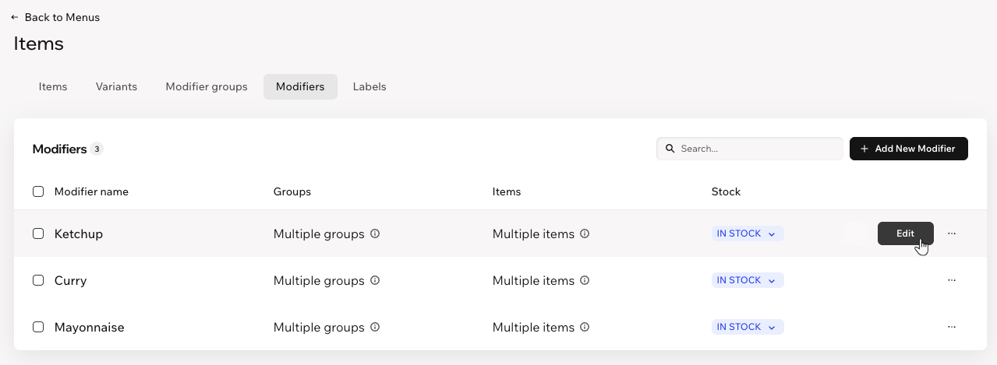
Task: Go to the Labels tab
Action: pyautogui.click(x=369, y=86)
